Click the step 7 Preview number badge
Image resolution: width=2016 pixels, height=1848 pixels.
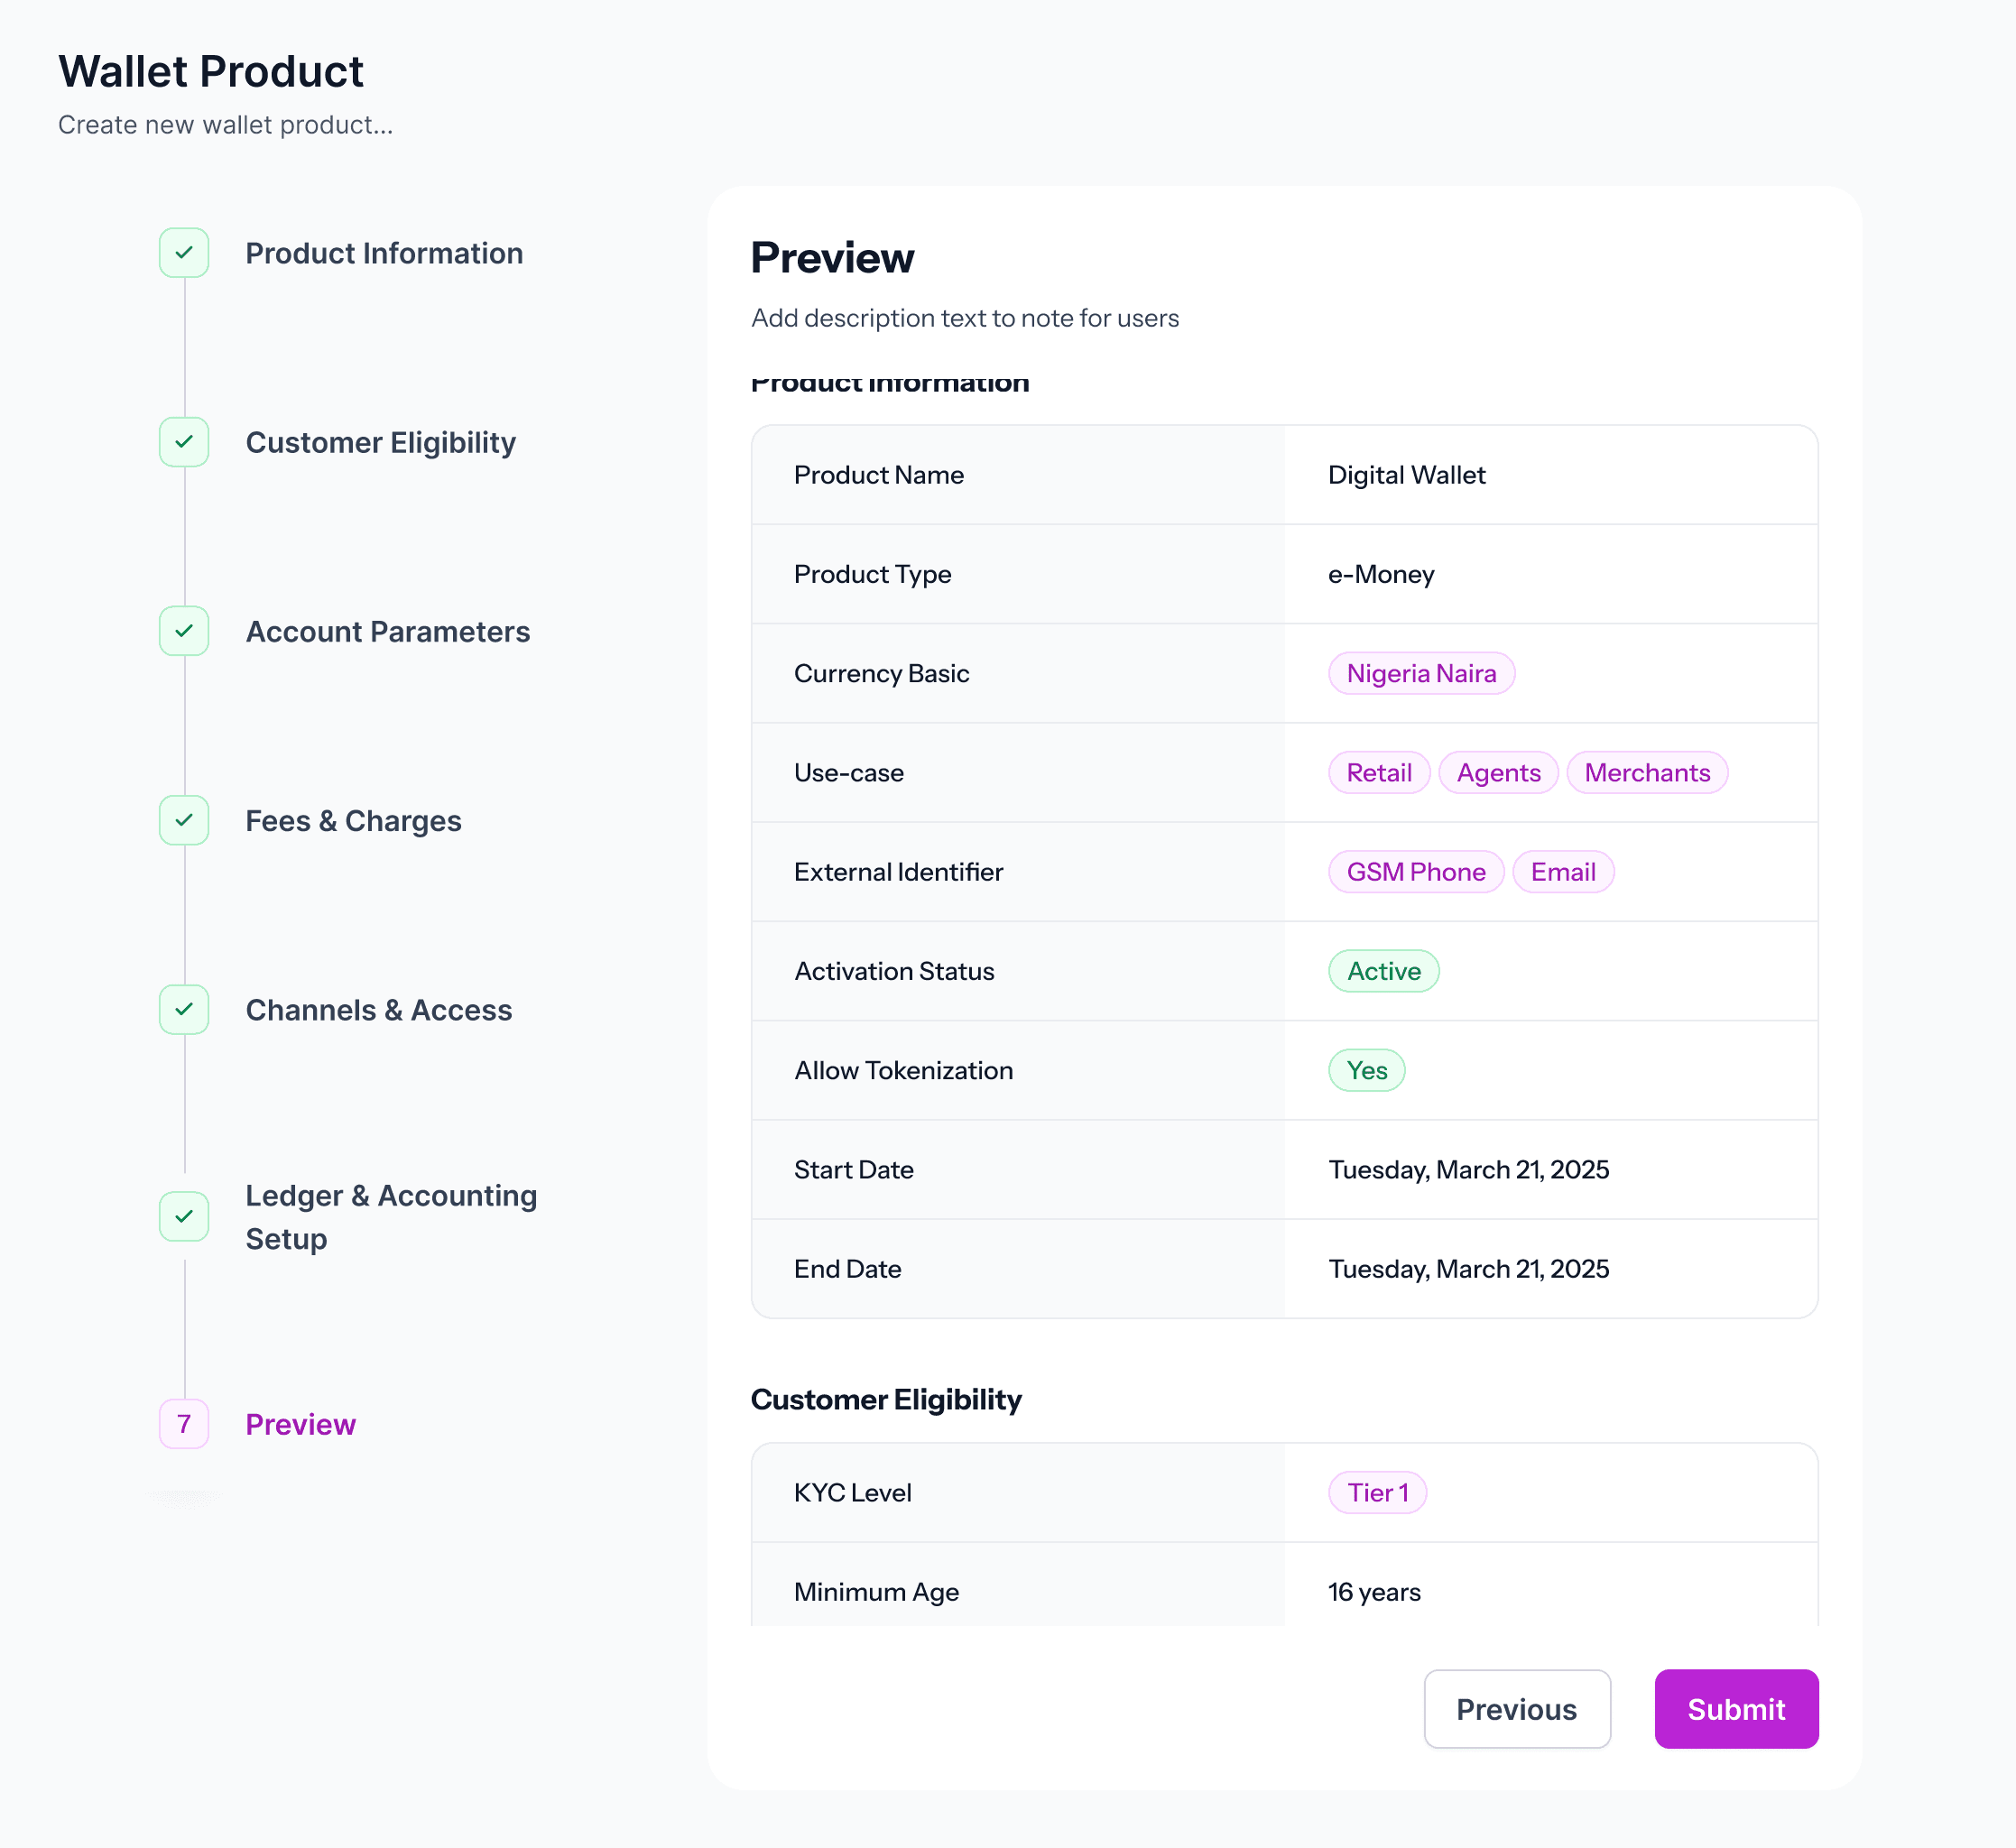(x=184, y=1423)
